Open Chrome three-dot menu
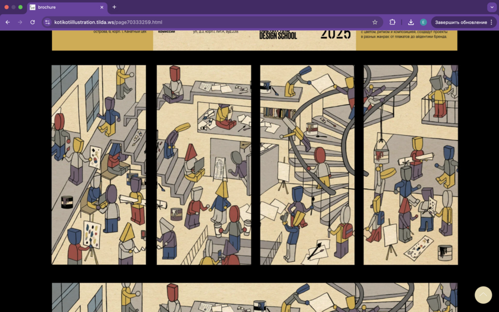 492,22
